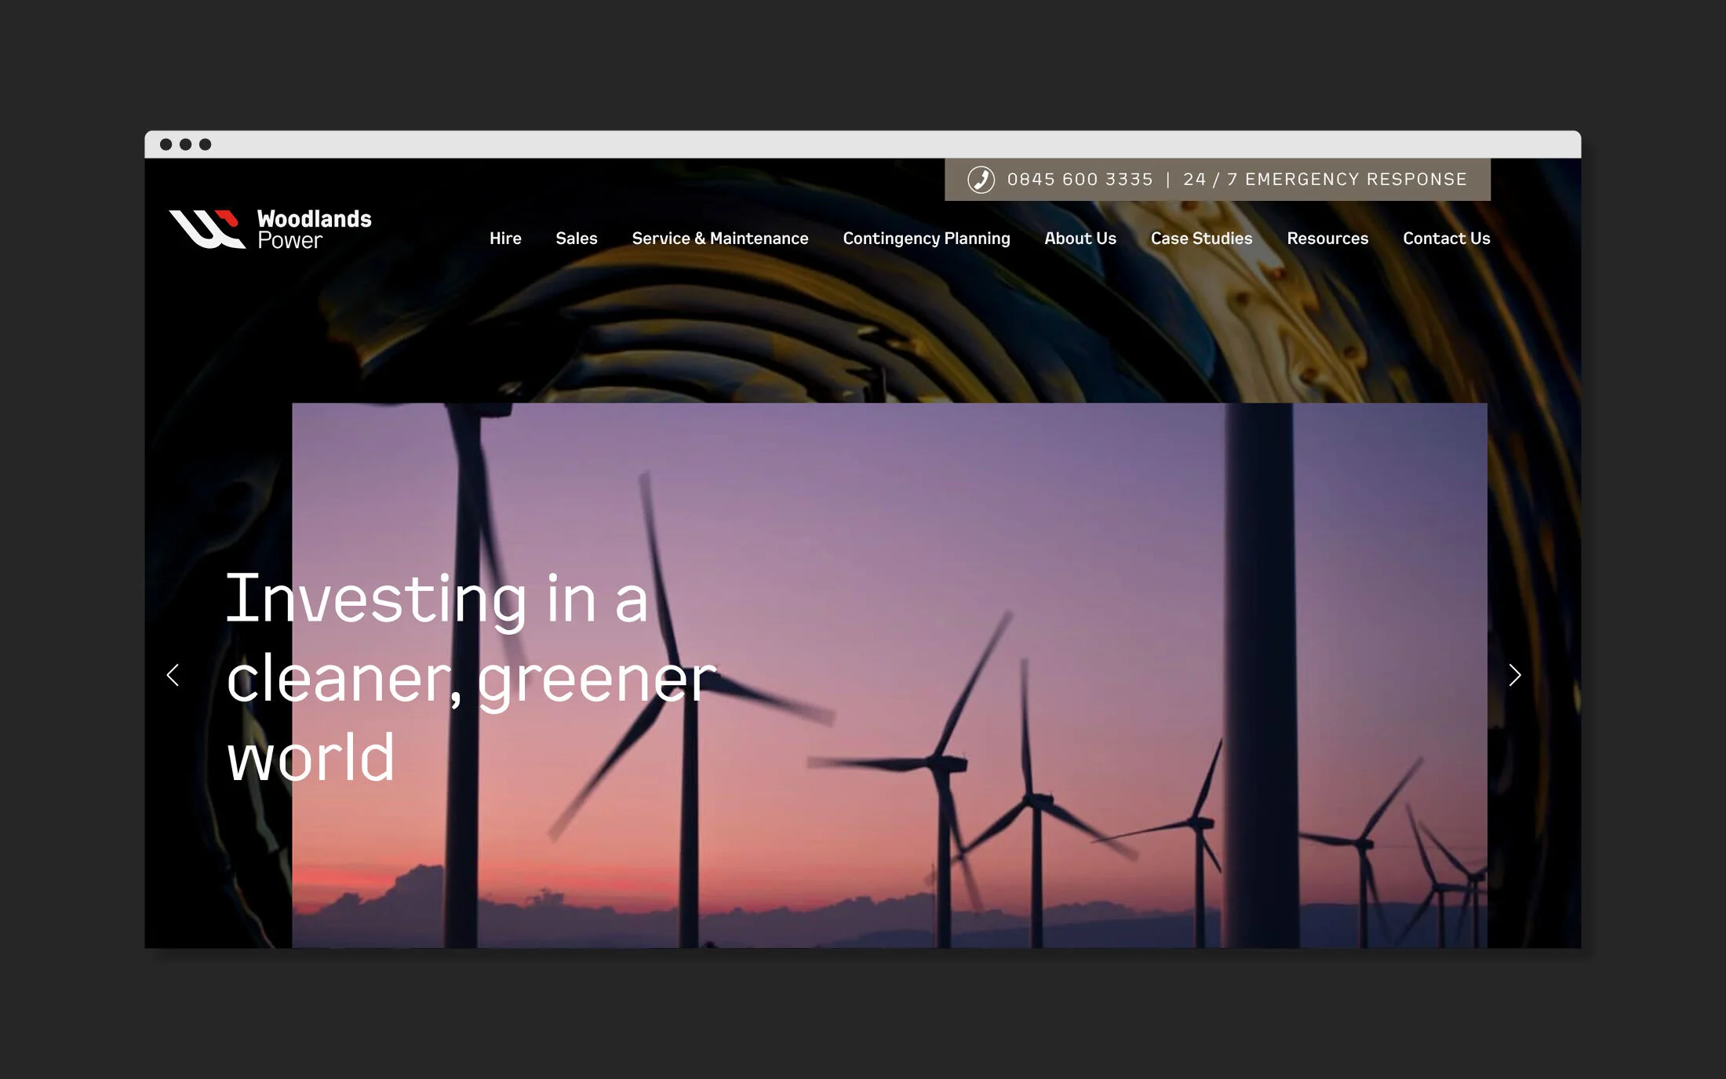This screenshot has width=1726, height=1079.
Task: Click the second dot in the browser titlebar
Action: click(x=185, y=144)
